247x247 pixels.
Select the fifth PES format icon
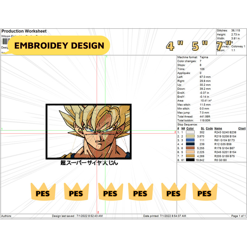point(173,193)
